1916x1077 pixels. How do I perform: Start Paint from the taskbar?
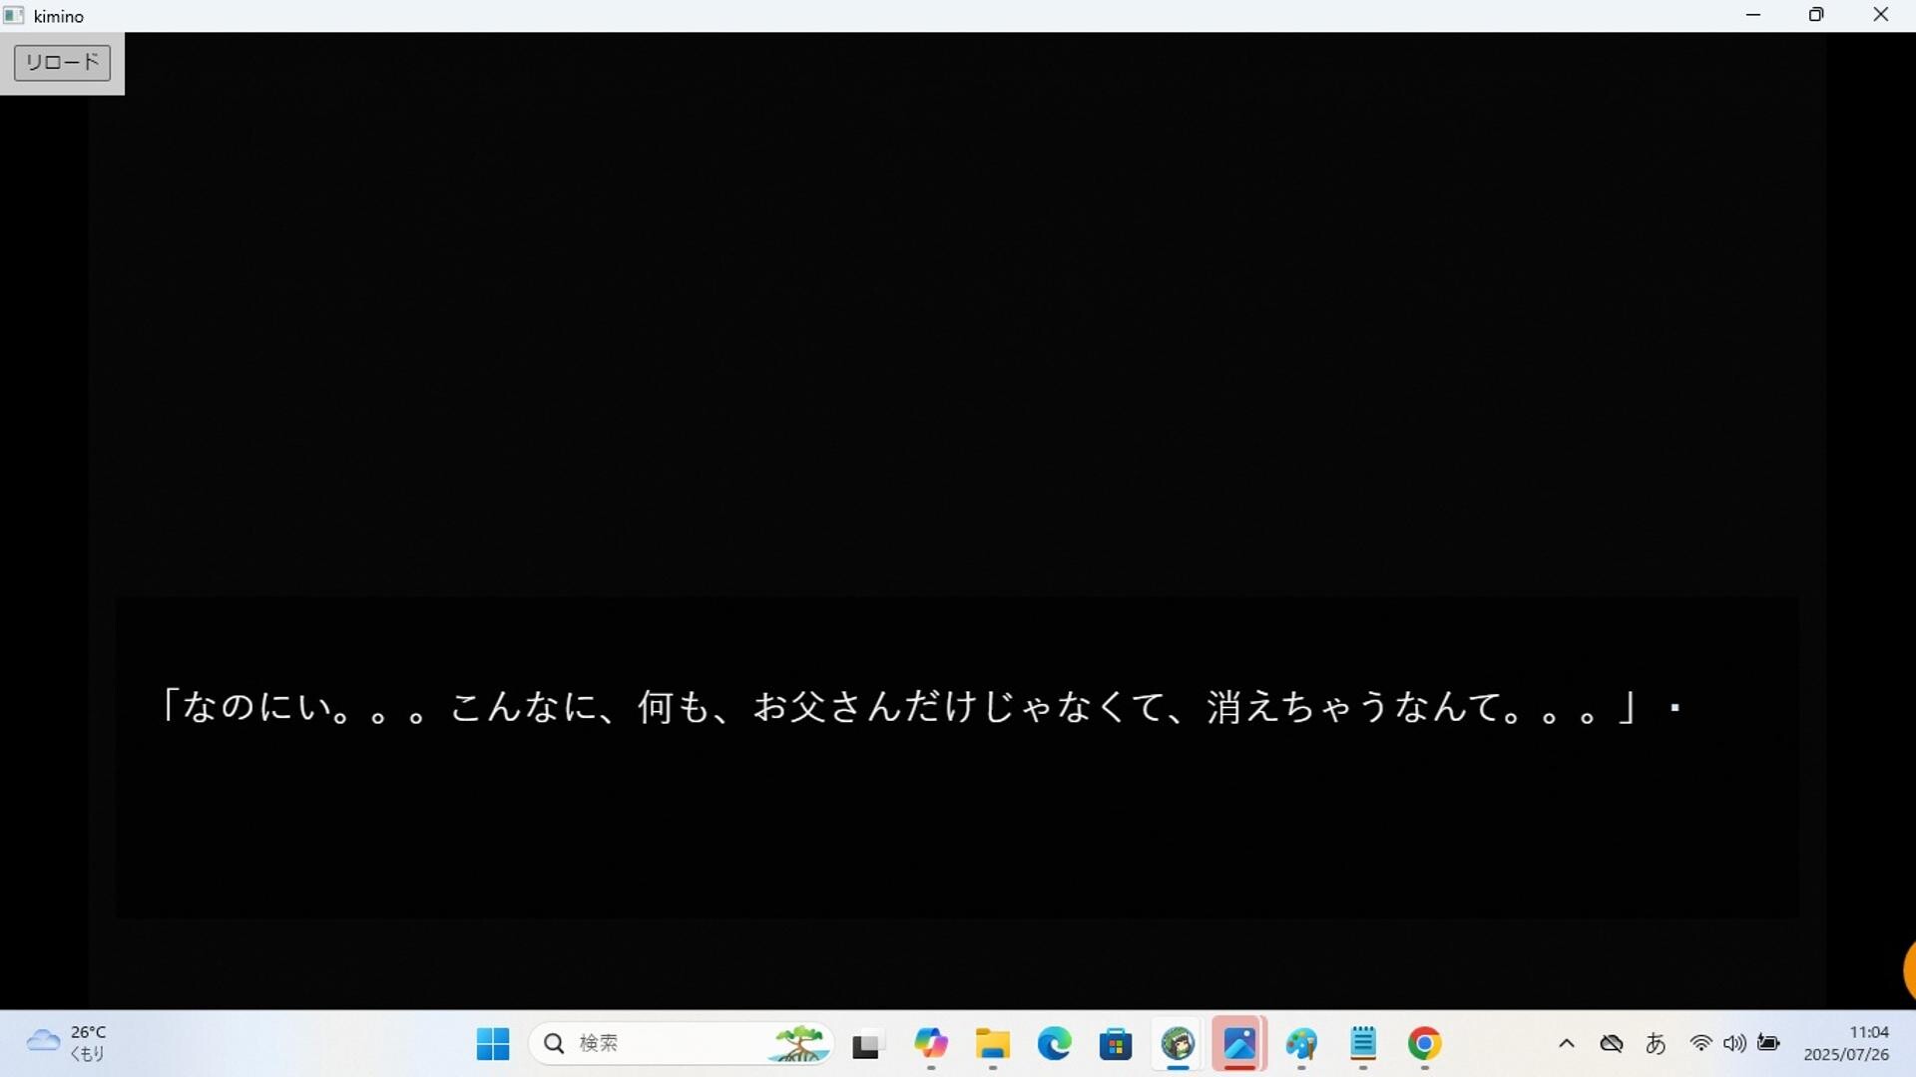pos(1301,1044)
